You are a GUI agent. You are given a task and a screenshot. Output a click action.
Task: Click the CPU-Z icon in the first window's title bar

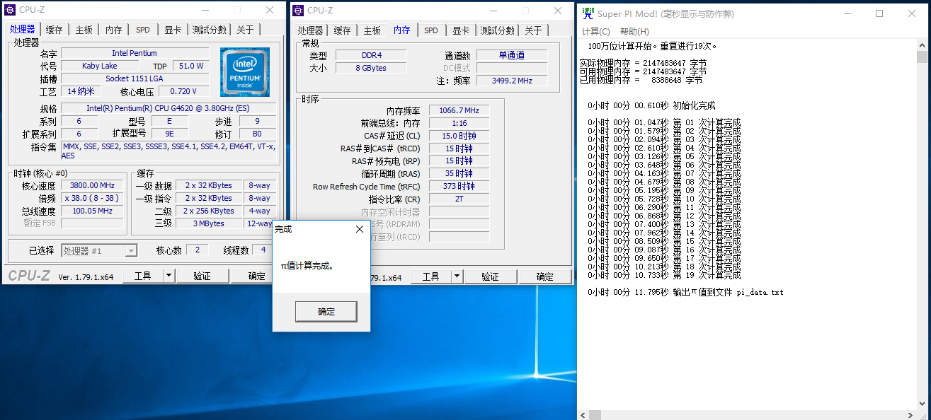pyautogui.click(x=10, y=10)
